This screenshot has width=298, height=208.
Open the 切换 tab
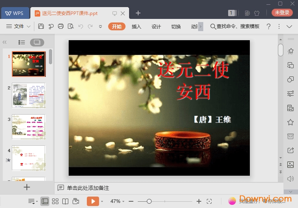tap(176, 26)
